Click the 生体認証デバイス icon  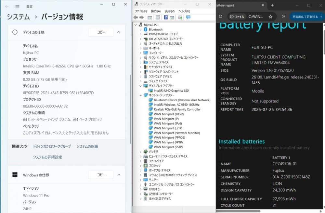[146, 198]
